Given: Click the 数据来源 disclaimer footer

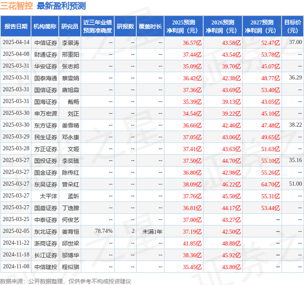Looking at the screenshot, I should (66, 282).
